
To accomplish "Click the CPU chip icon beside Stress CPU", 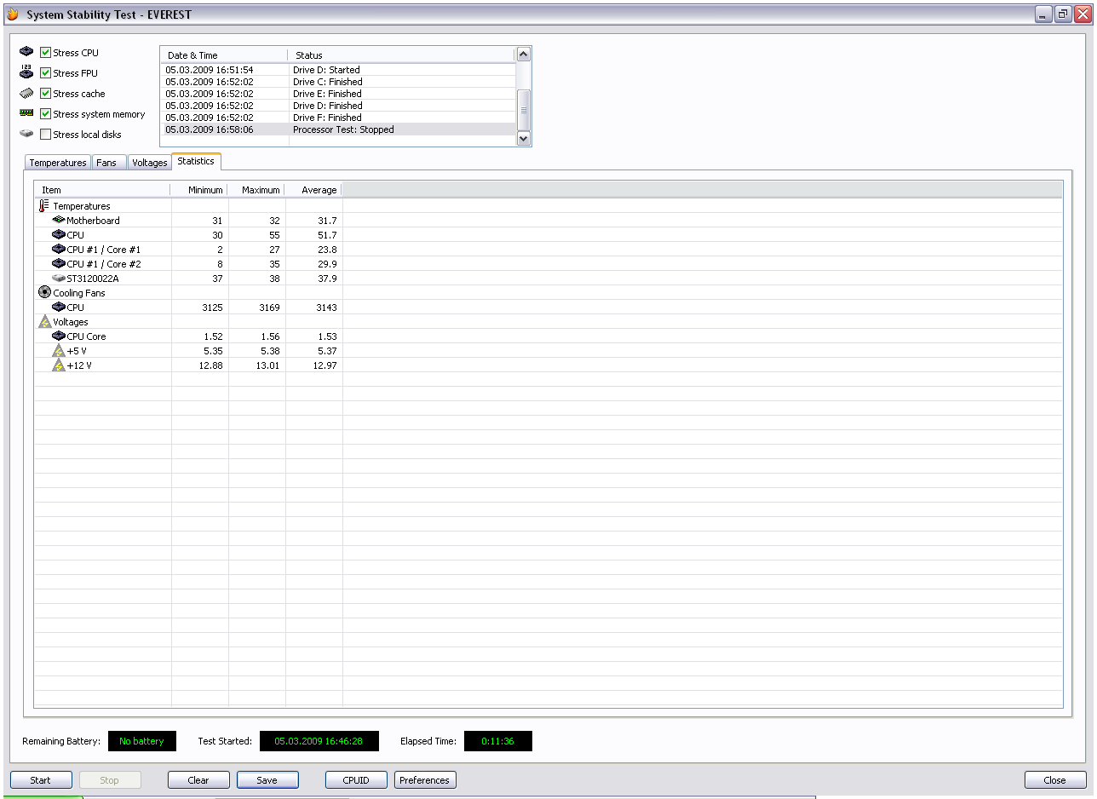I will (26, 52).
